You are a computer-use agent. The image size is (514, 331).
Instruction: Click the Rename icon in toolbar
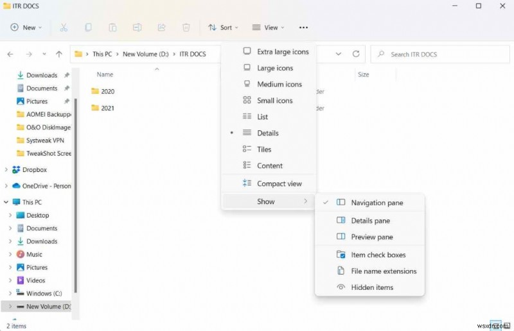coord(137,28)
